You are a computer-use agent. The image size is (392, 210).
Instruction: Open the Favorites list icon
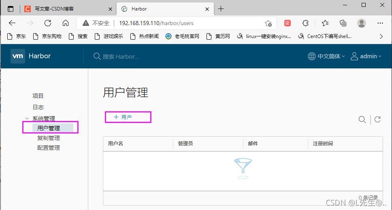pos(325,23)
